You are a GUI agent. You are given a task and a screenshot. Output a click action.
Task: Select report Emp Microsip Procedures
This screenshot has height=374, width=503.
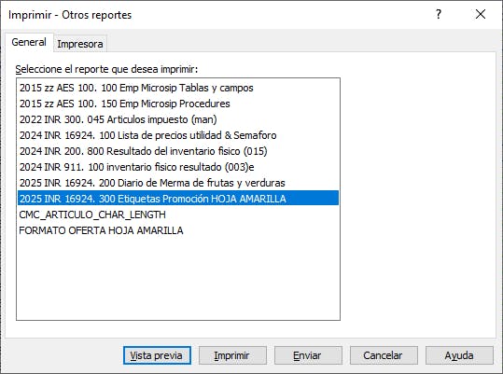click(178, 104)
